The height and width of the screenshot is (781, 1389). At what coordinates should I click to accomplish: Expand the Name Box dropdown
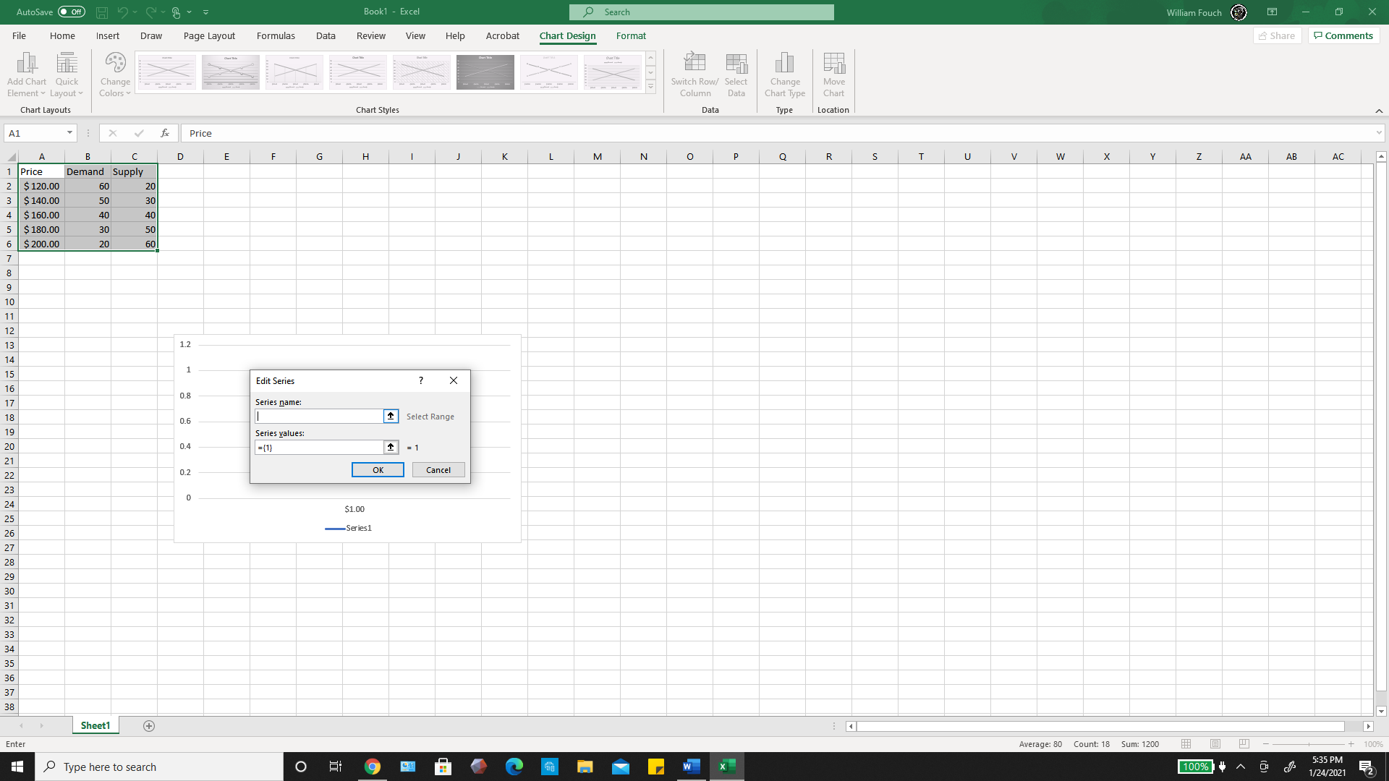click(x=69, y=133)
